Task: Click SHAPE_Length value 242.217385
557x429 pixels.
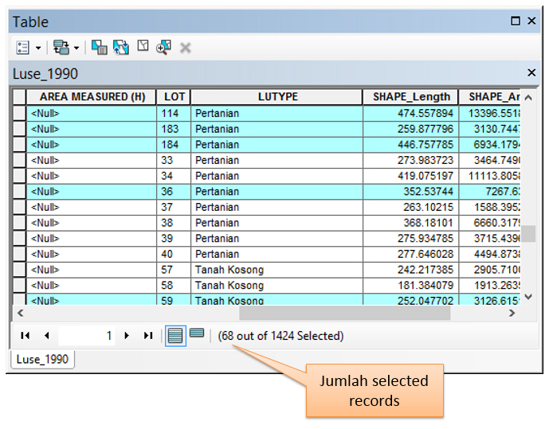Action: [426, 270]
